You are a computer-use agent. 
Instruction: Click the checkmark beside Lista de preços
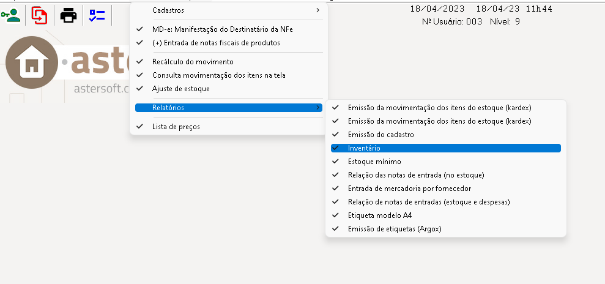[x=139, y=126]
